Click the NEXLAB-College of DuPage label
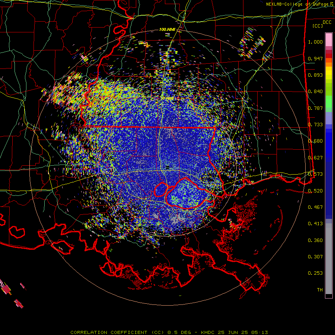The image size is (335, 335). [300, 4]
